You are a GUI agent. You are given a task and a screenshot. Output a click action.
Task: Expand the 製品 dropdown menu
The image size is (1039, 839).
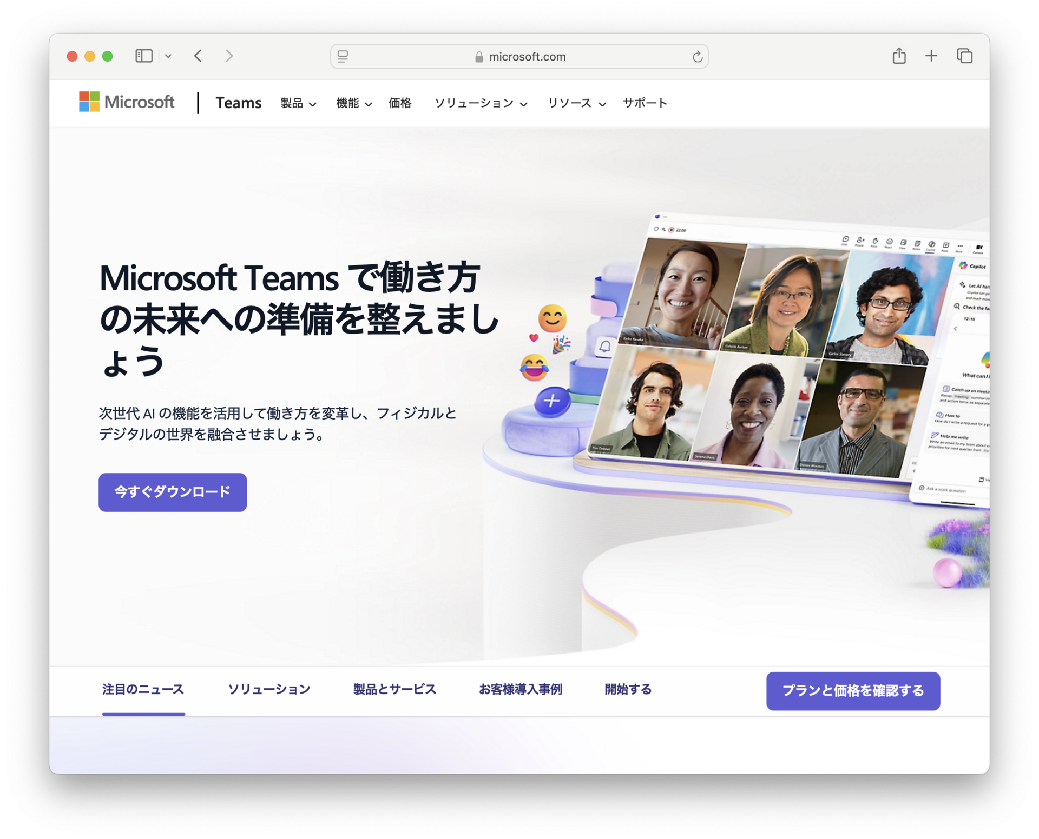(x=298, y=103)
